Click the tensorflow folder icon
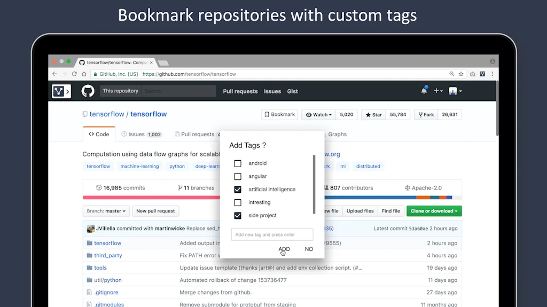The image size is (547, 307). pyautogui.click(x=90, y=243)
